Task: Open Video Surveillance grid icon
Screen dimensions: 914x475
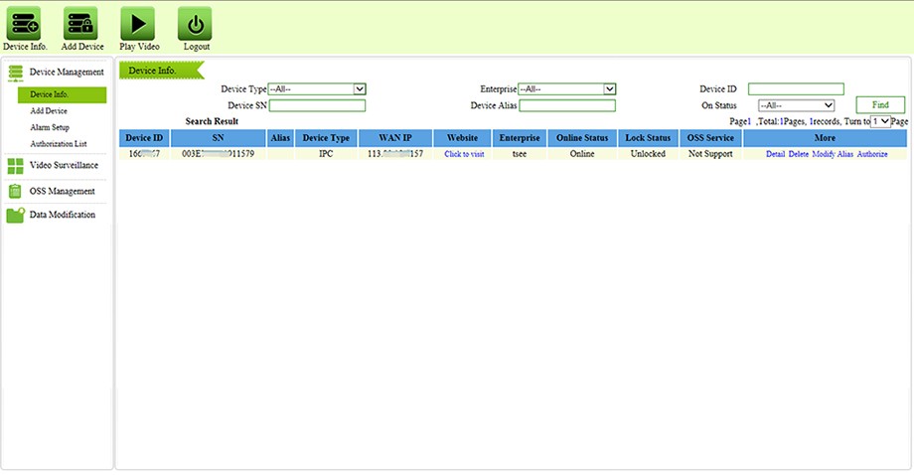Action: pyautogui.click(x=15, y=166)
